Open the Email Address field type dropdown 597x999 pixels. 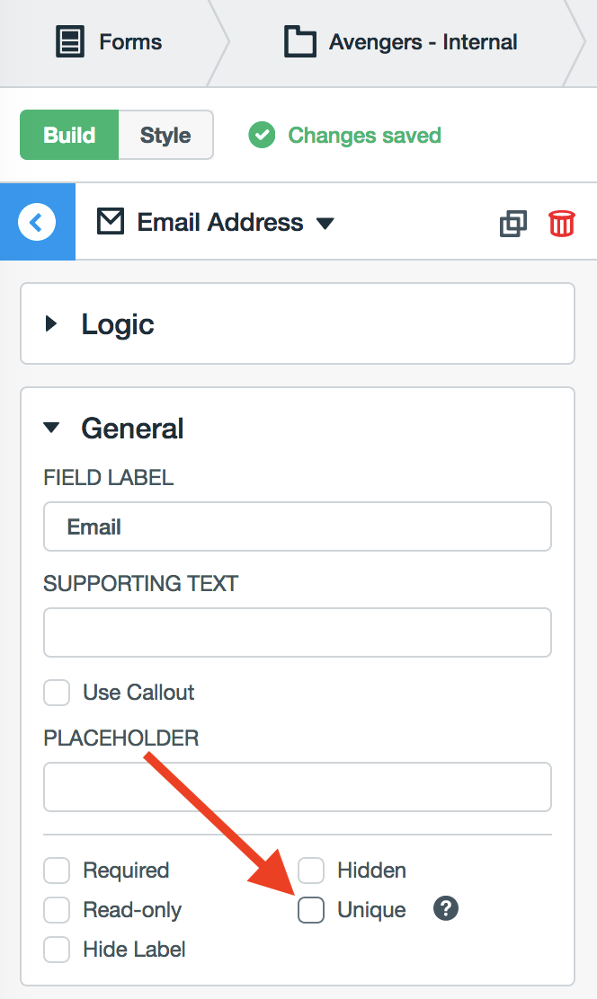[x=325, y=222]
